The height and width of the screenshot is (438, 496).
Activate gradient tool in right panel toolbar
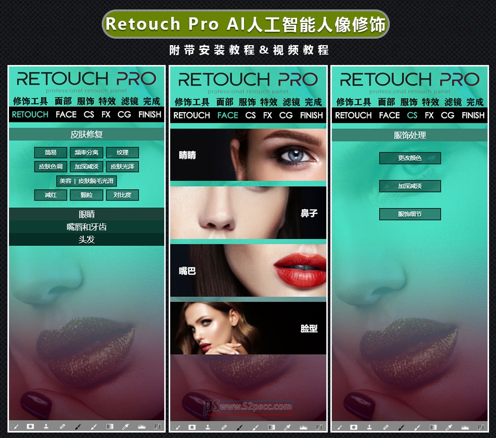coord(433,427)
